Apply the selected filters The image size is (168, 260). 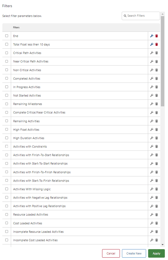point(156,253)
